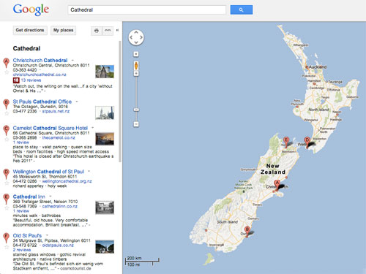Open dropdown arrow next to Christchurch Cathedral
The height and width of the screenshot is (274, 366).
click(72, 60)
